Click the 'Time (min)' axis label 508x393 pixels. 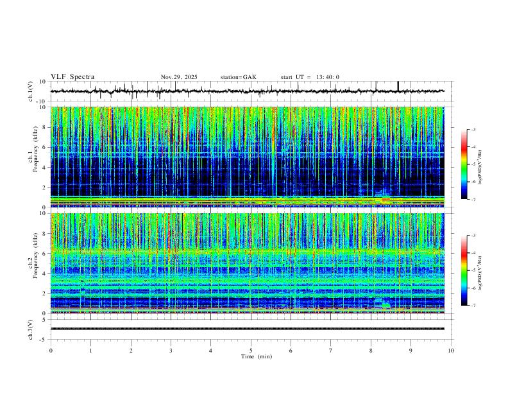[x=257, y=356]
